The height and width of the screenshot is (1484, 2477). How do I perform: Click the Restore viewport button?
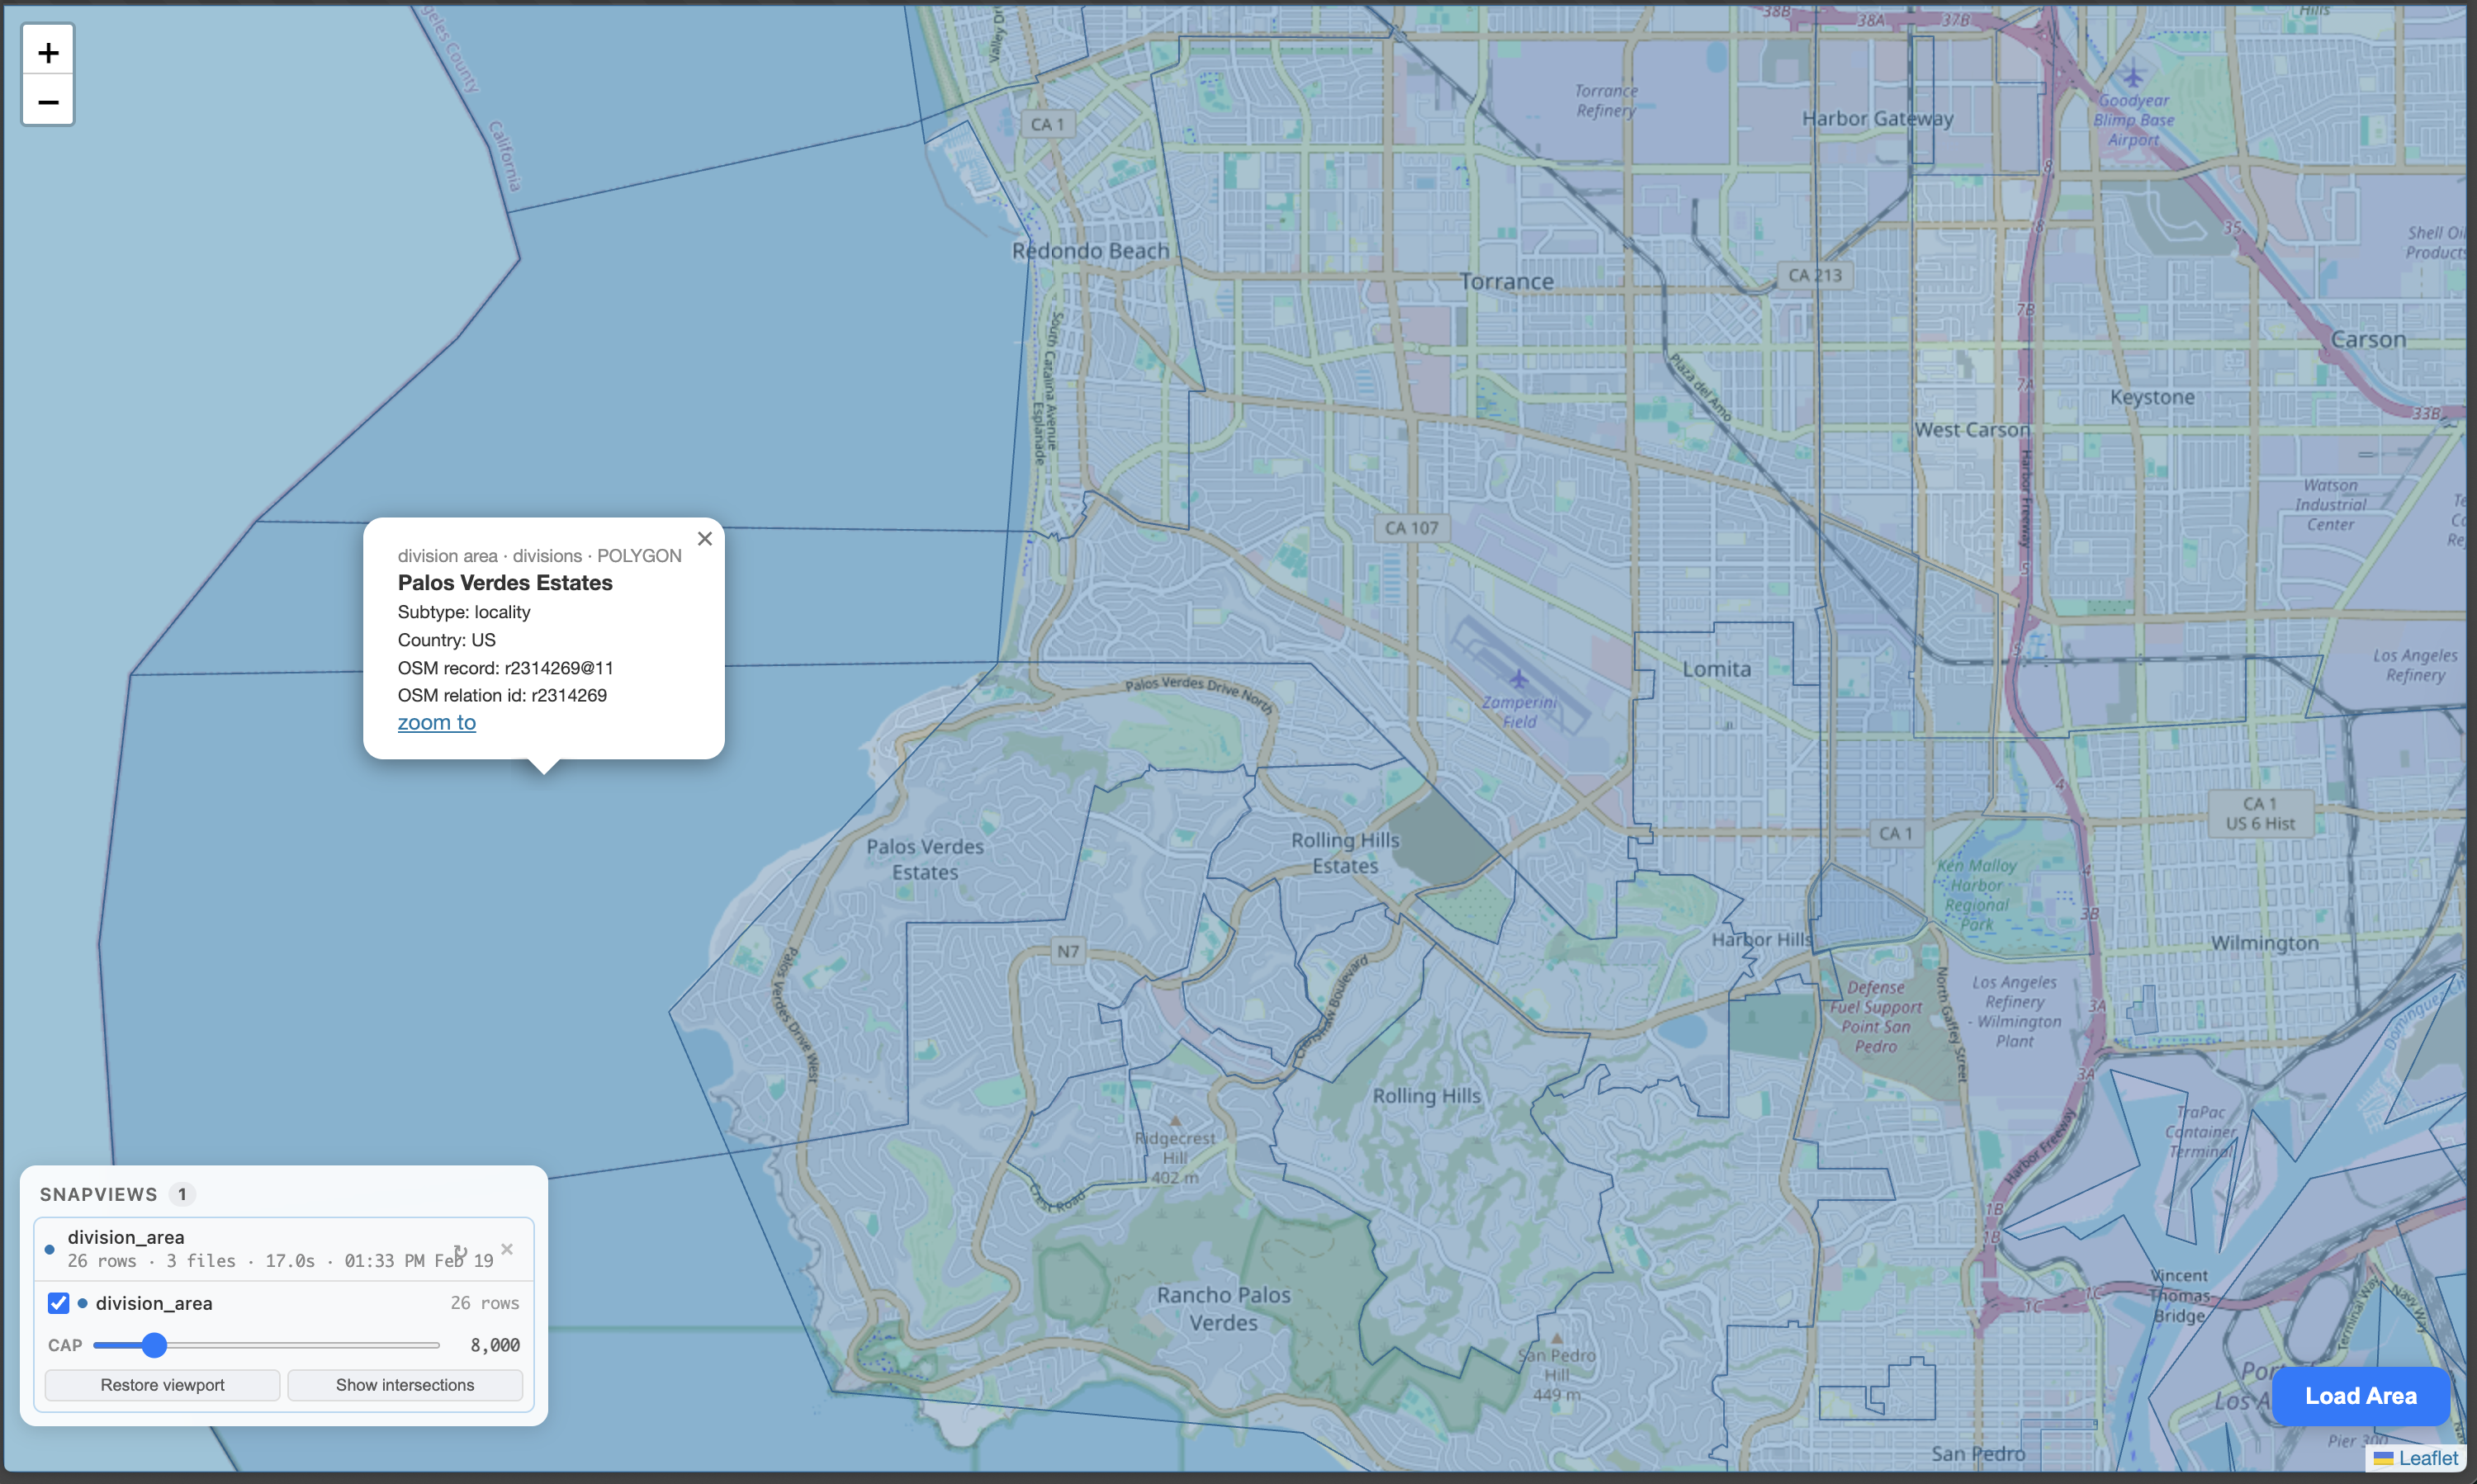161,1384
